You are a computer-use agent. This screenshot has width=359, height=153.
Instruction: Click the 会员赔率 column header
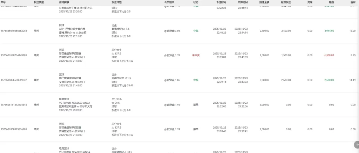click(169, 2)
